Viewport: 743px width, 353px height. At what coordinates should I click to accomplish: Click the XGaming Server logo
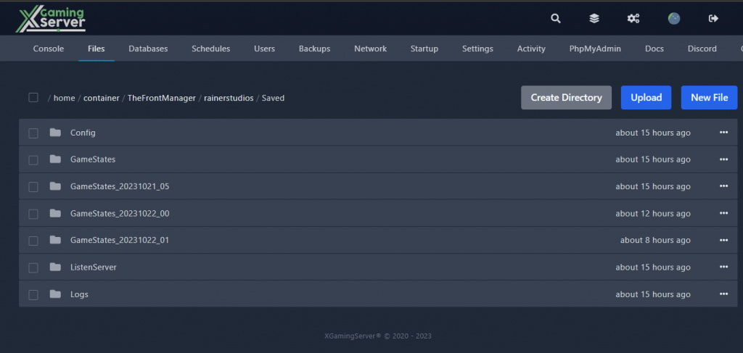coord(50,20)
